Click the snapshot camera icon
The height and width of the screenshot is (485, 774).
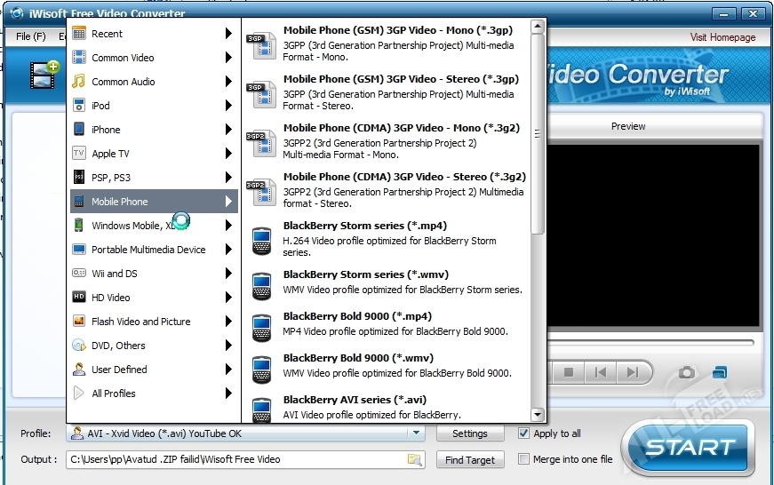click(x=686, y=372)
